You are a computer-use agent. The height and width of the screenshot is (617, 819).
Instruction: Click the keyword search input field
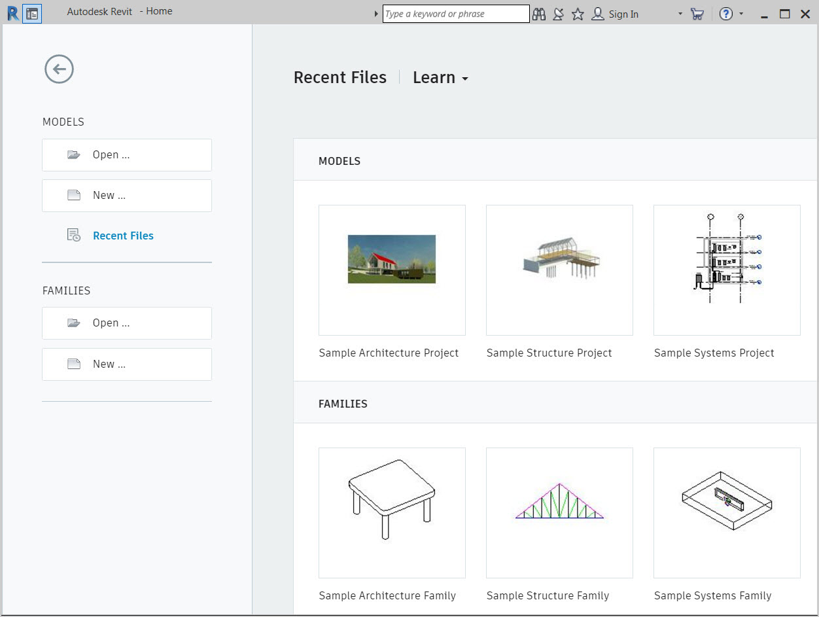coord(455,13)
